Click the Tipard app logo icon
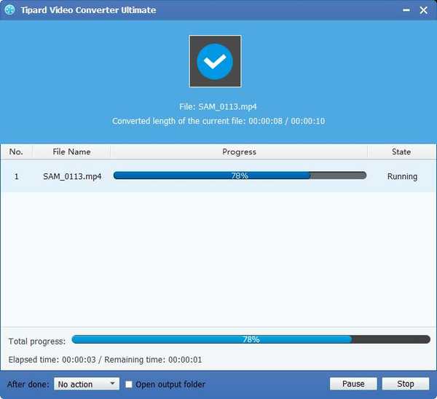The image size is (437, 399). tap(9, 10)
